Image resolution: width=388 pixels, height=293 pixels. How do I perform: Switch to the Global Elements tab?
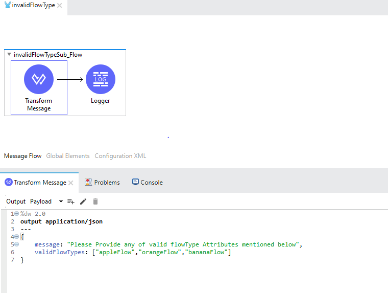[x=68, y=156]
